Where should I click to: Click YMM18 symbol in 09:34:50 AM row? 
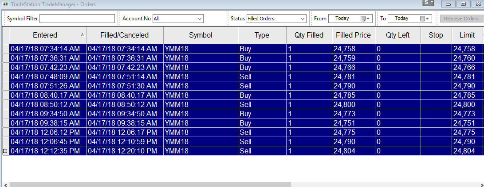point(177,114)
